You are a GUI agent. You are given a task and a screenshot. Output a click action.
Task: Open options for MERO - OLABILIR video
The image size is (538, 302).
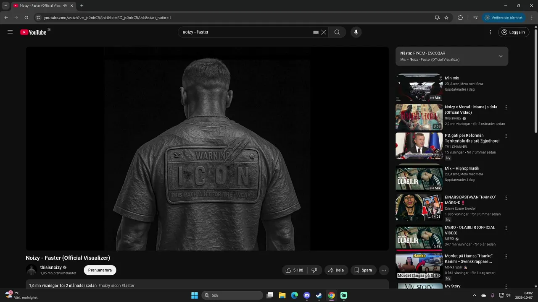coord(506,228)
